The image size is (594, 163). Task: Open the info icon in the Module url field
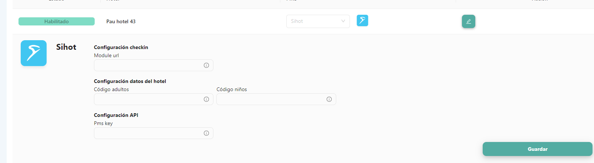[206, 65]
